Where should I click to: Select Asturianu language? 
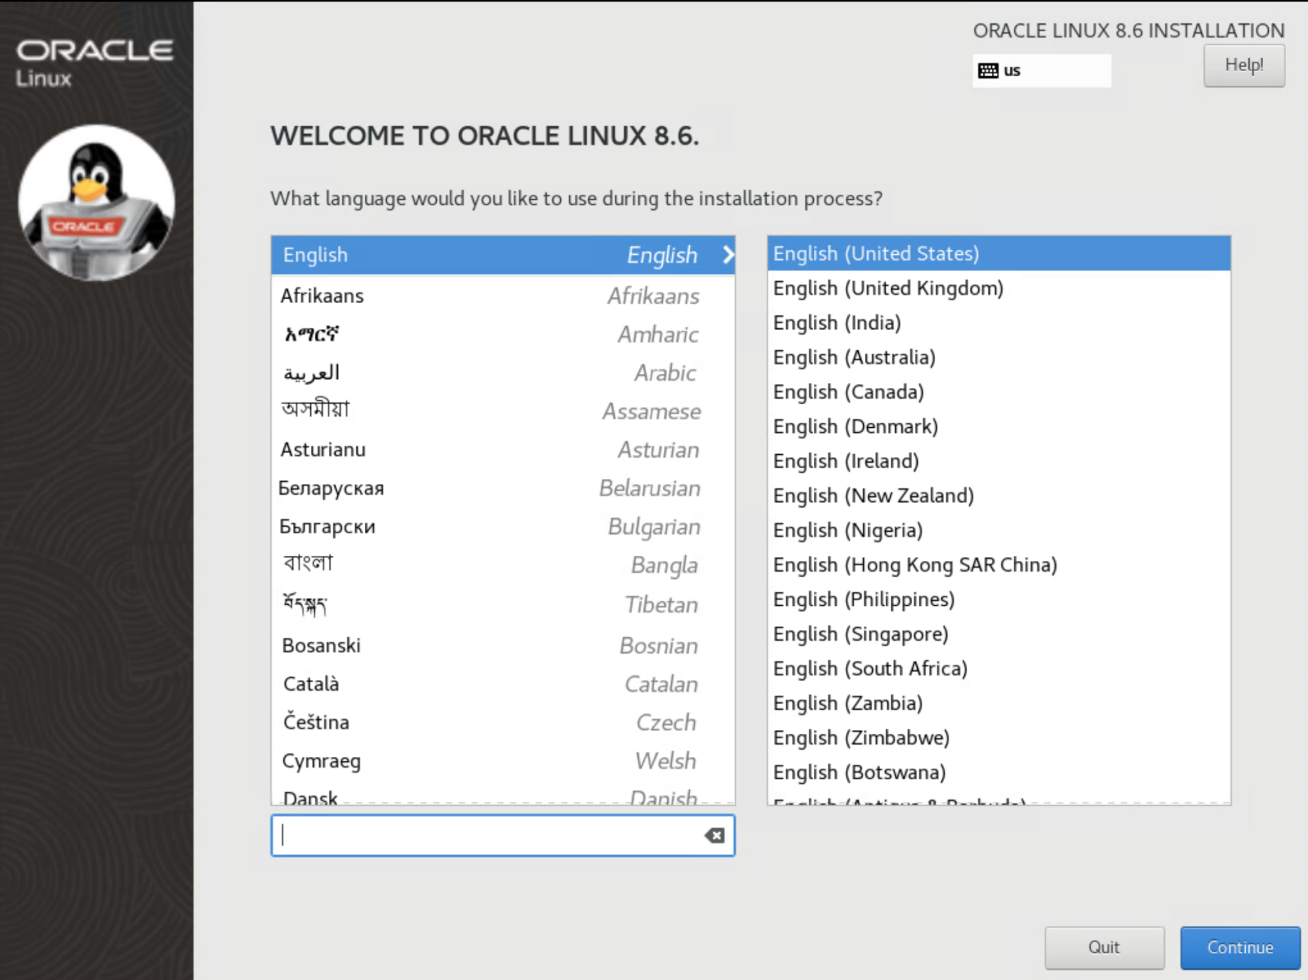[503, 450]
